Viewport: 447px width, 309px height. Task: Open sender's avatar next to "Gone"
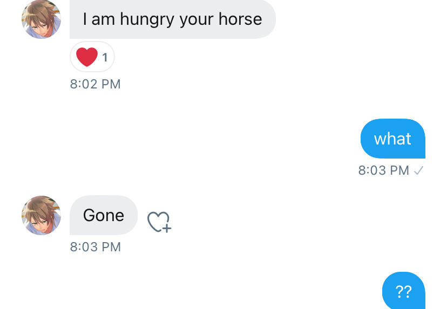click(41, 215)
